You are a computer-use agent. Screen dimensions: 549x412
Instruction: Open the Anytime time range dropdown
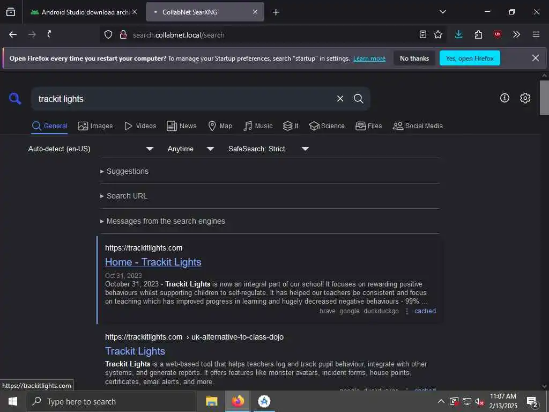click(191, 149)
